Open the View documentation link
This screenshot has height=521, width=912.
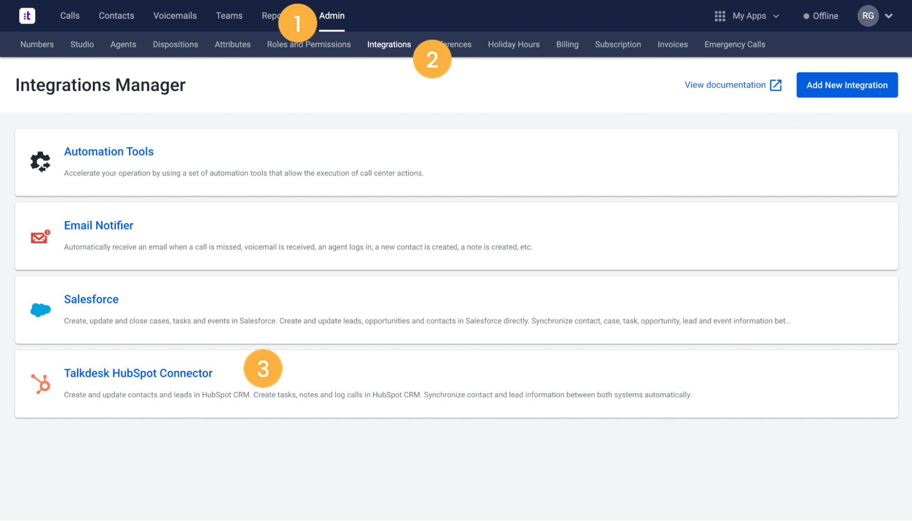pyautogui.click(x=724, y=85)
